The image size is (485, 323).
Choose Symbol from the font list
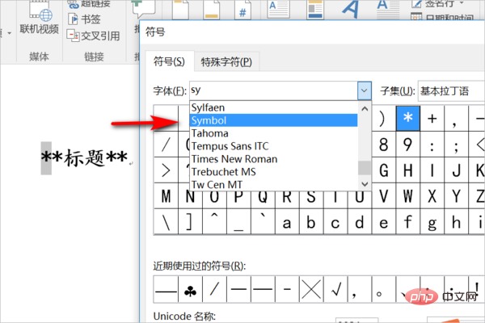[210, 120]
